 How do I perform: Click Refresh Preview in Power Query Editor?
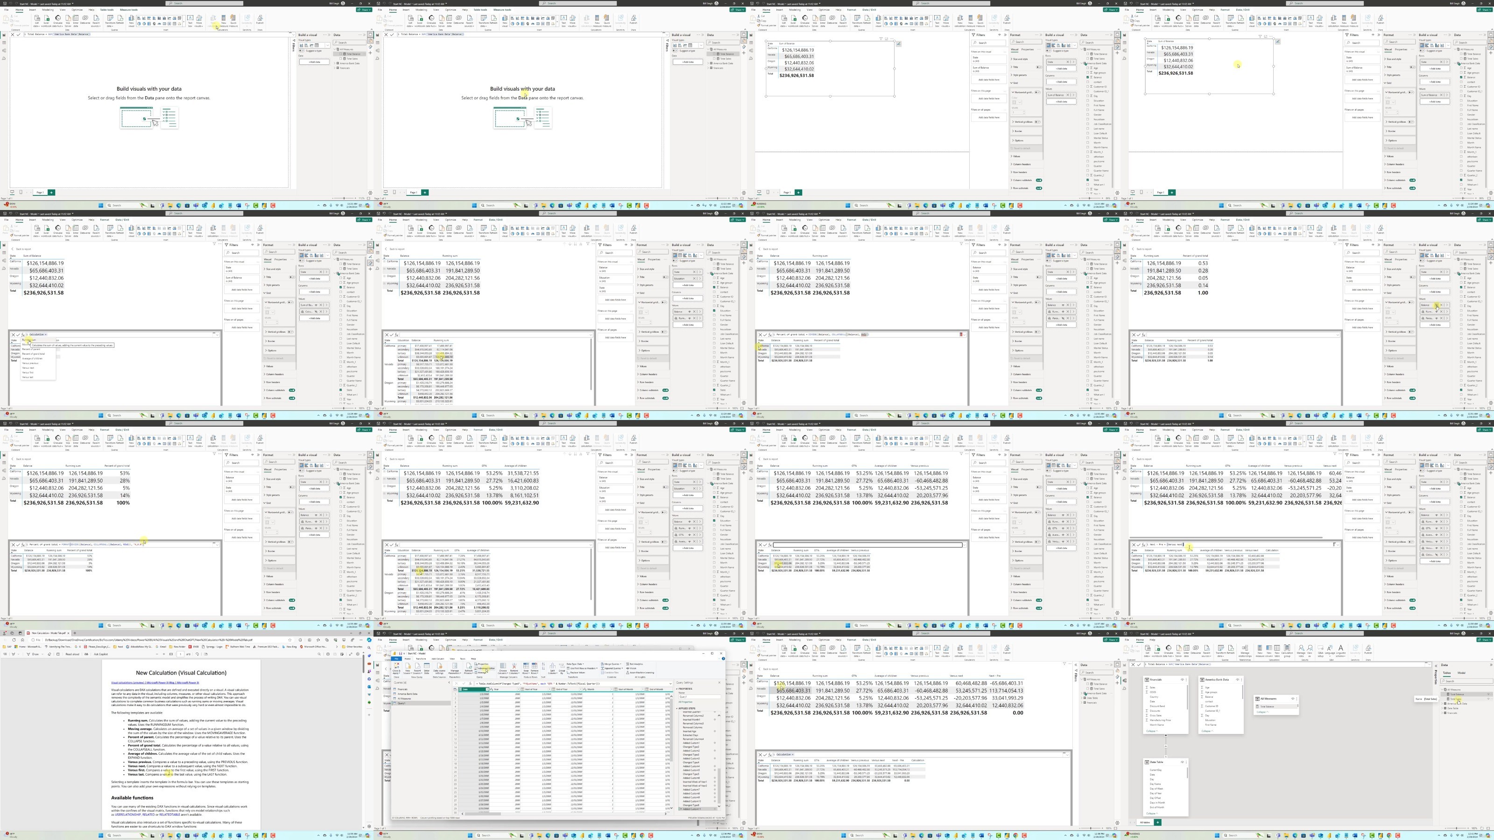coord(469,668)
